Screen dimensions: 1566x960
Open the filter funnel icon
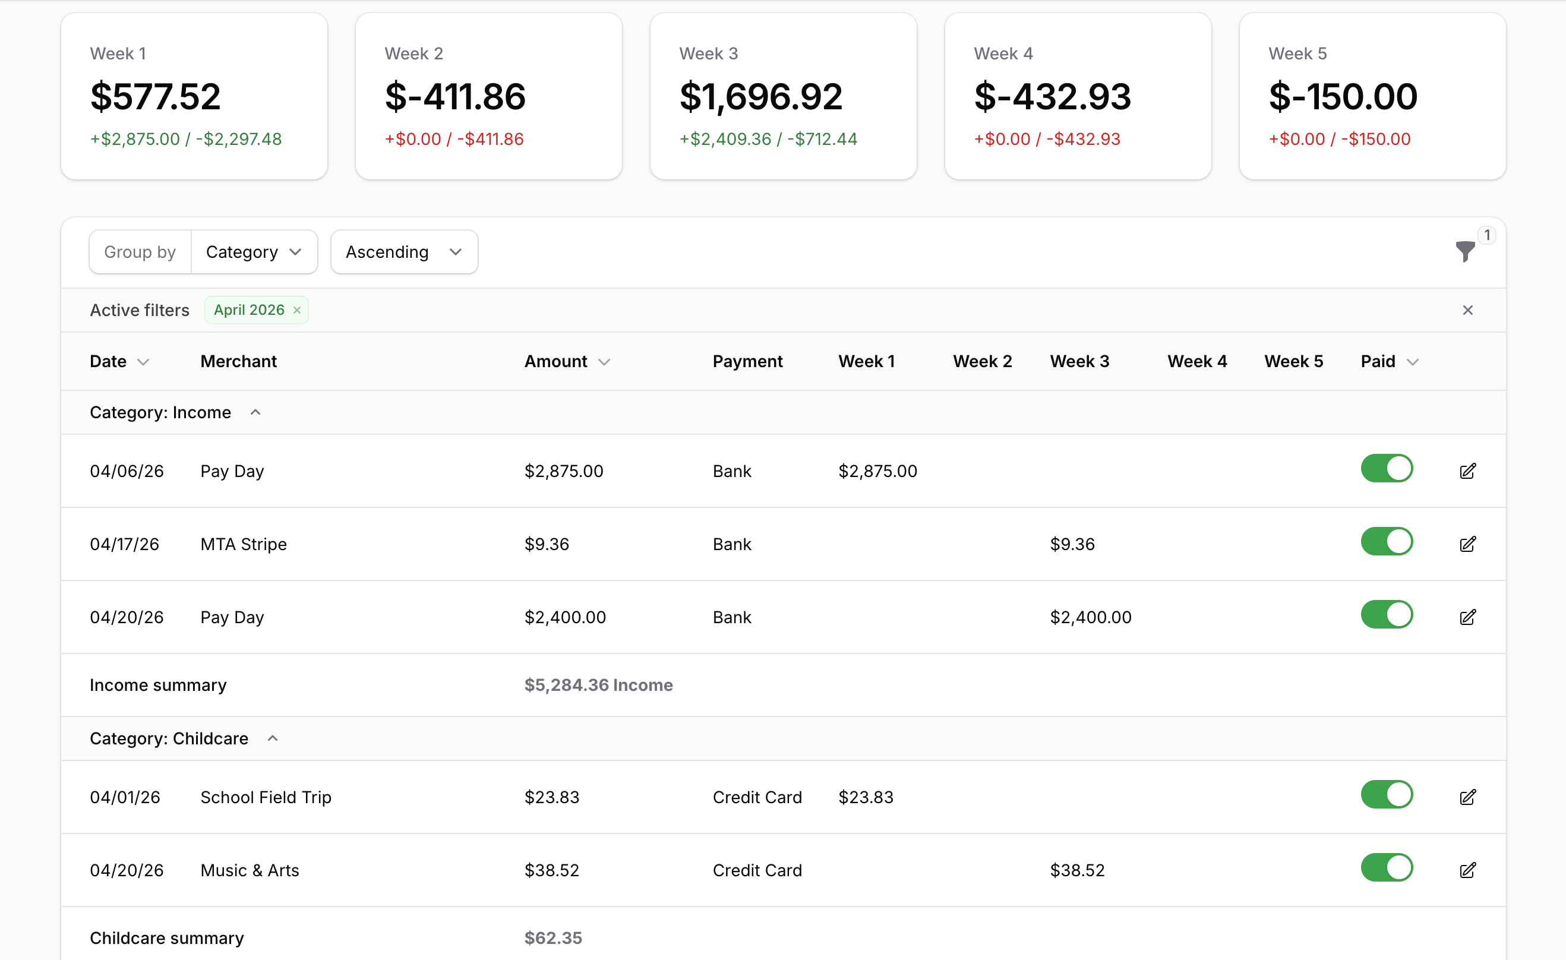coord(1465,252)
